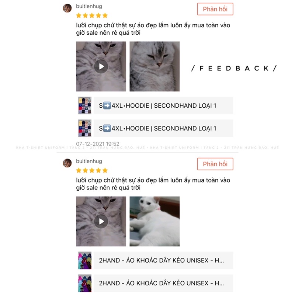Open first 2HAND ÁO KHOÁC DÂY KÉO link
The image size is (295, 295).
coord(163,260)
